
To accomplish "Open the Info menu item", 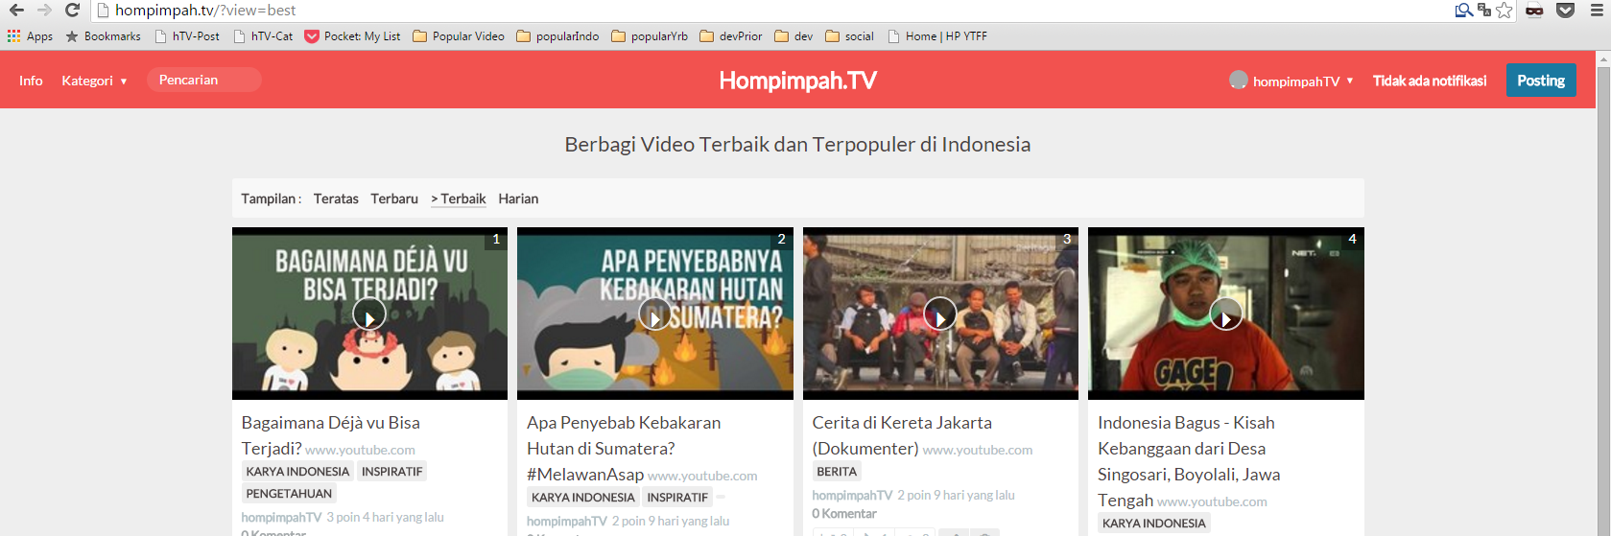I will click(31, 81).
